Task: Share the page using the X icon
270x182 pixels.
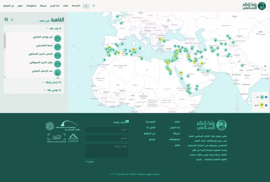Action: [12, 19]
